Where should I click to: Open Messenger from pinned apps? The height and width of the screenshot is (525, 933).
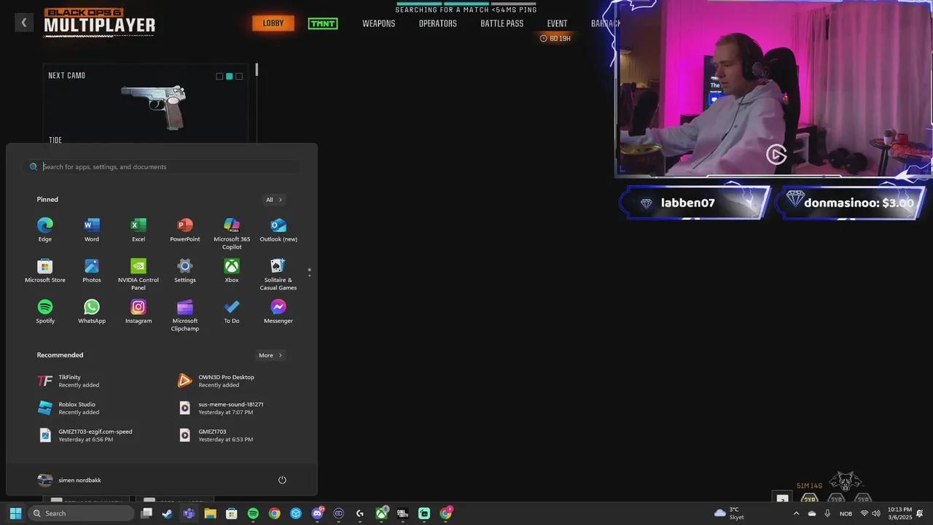(278, 311)
